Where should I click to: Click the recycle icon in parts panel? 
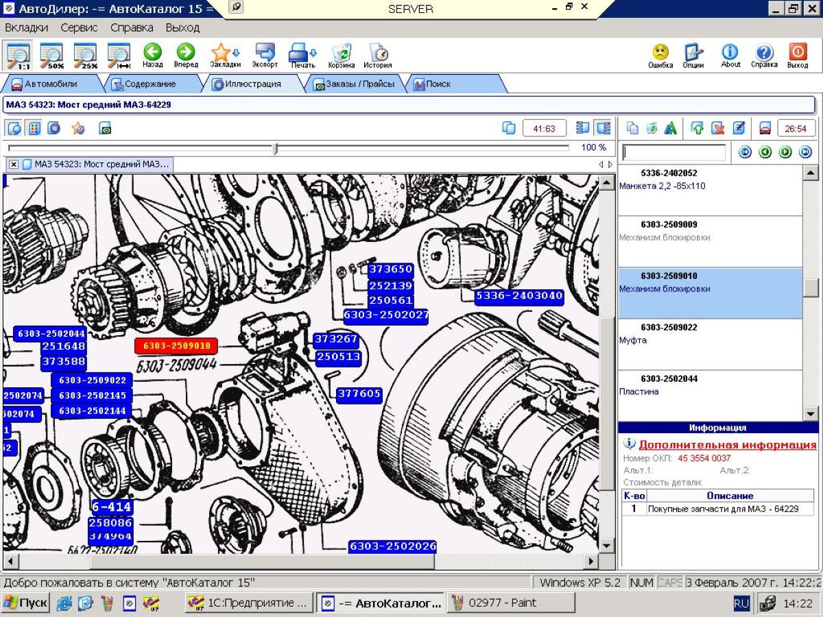click(x=652, y=128)
